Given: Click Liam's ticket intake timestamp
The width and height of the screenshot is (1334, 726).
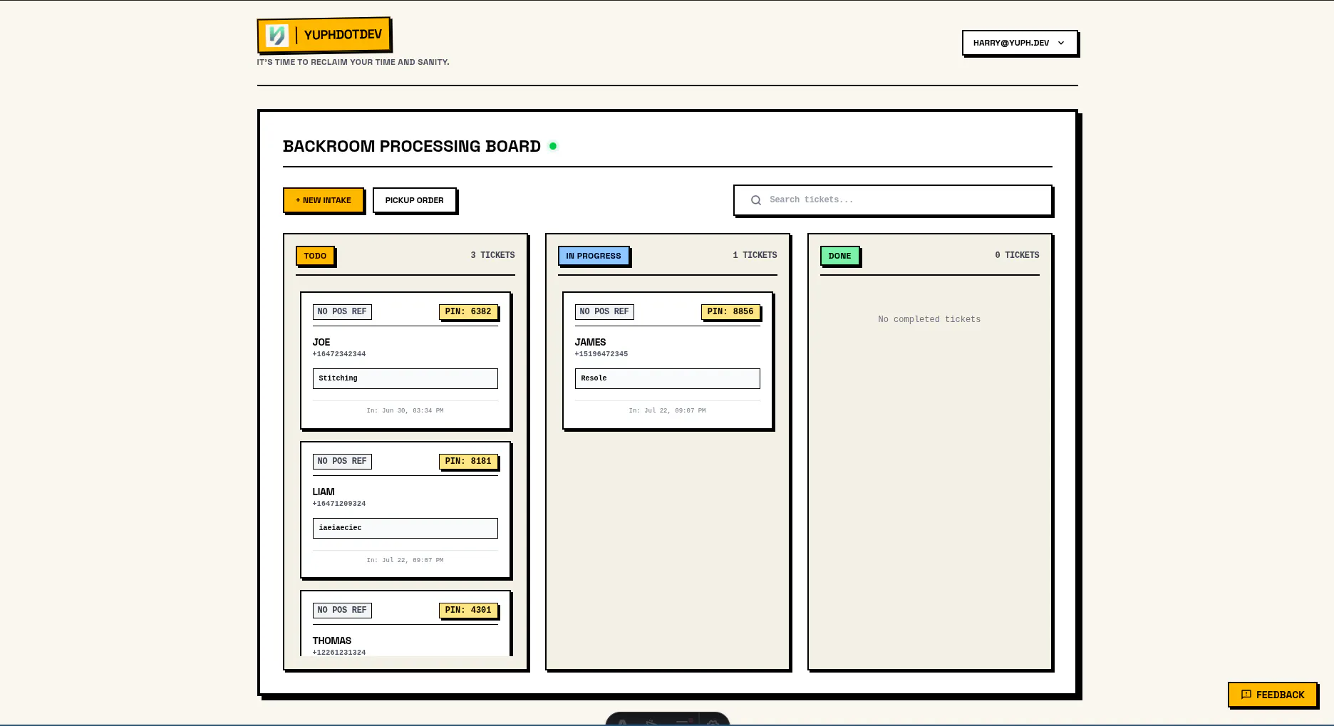Looking at the screenshot, I should pos(405,560).
